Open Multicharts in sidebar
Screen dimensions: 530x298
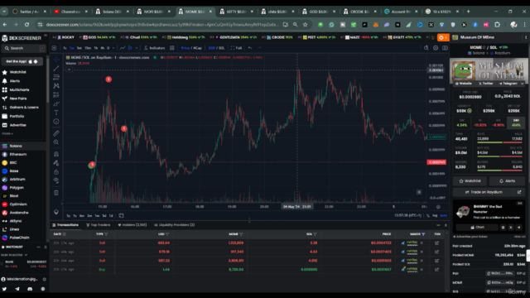[x=17, y=90]
